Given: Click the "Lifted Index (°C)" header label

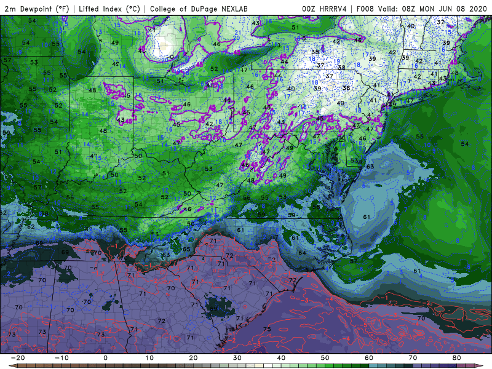Looking at the screenshot, I should coord(109,9).
